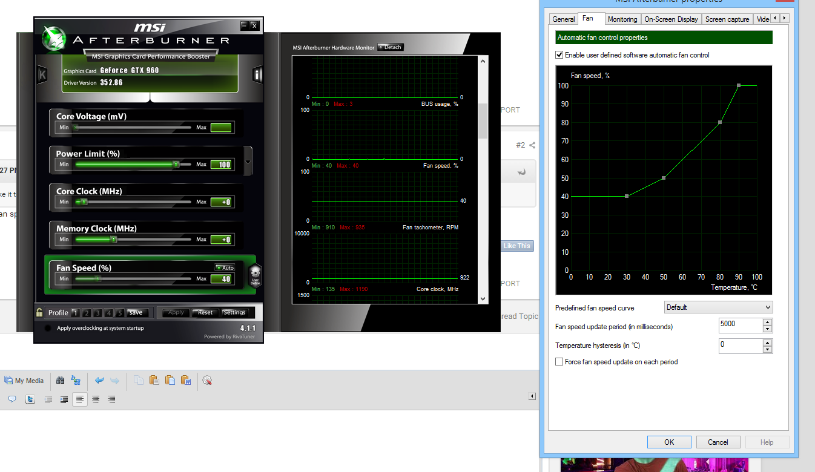Open the Find and Replace icon
Screen dimensions: 815x472
(x=76, y=381)
